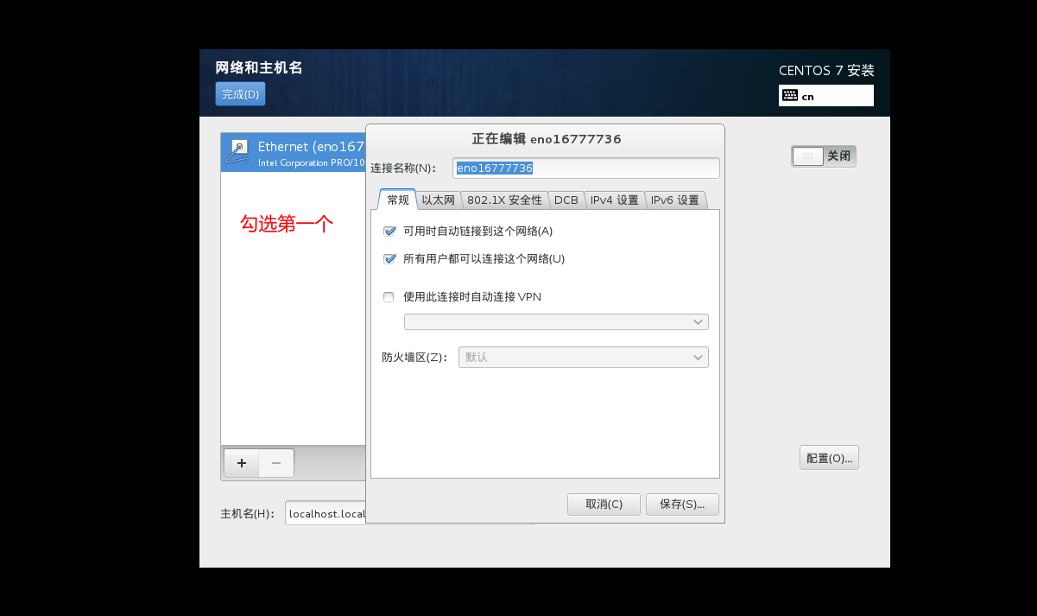
Task: Switch to the IPv4 设置 tab
Action: click(617, 200)
